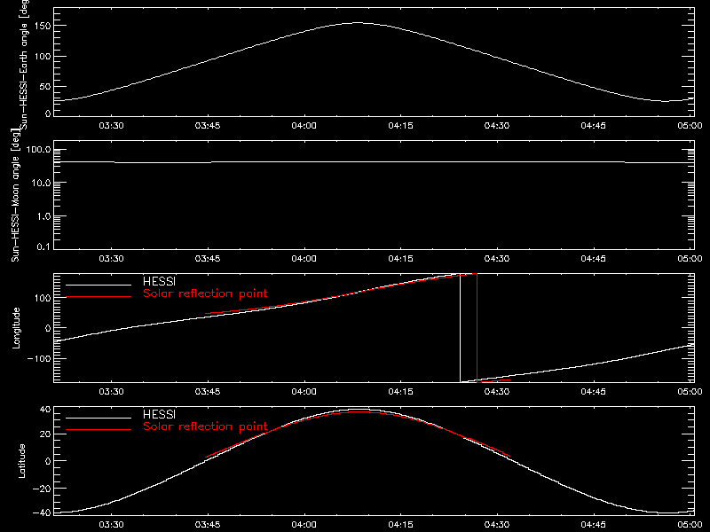Click 1.0 tick on Moon angle axis
Screen dimensions: 710x532
pyautogui.click(x=43, y=216)
